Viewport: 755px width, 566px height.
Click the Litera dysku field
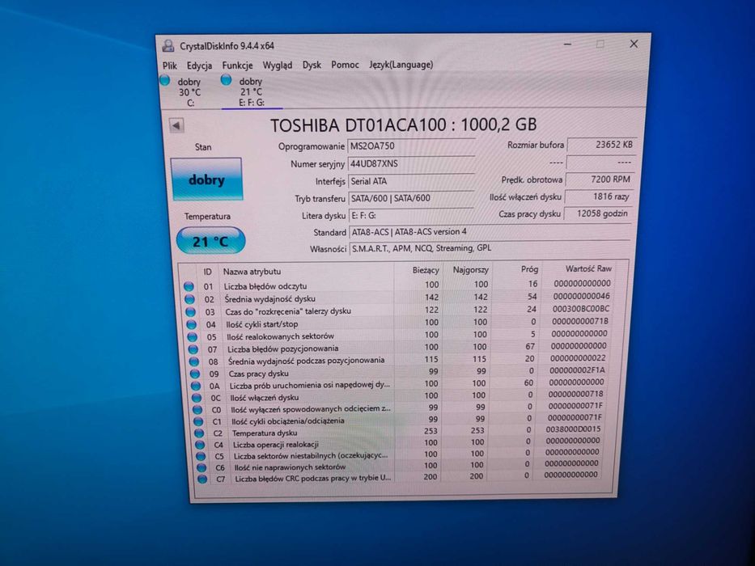411,215
